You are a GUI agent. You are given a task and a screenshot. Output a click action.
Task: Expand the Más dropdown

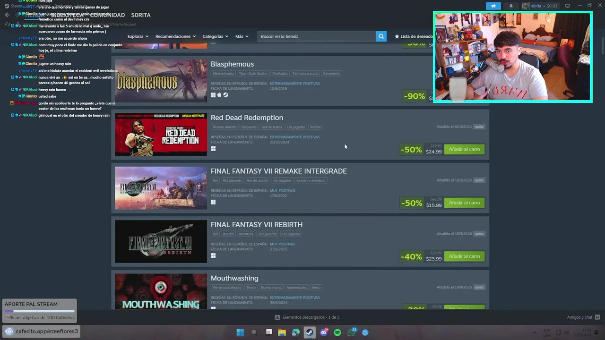coord(242,36)
